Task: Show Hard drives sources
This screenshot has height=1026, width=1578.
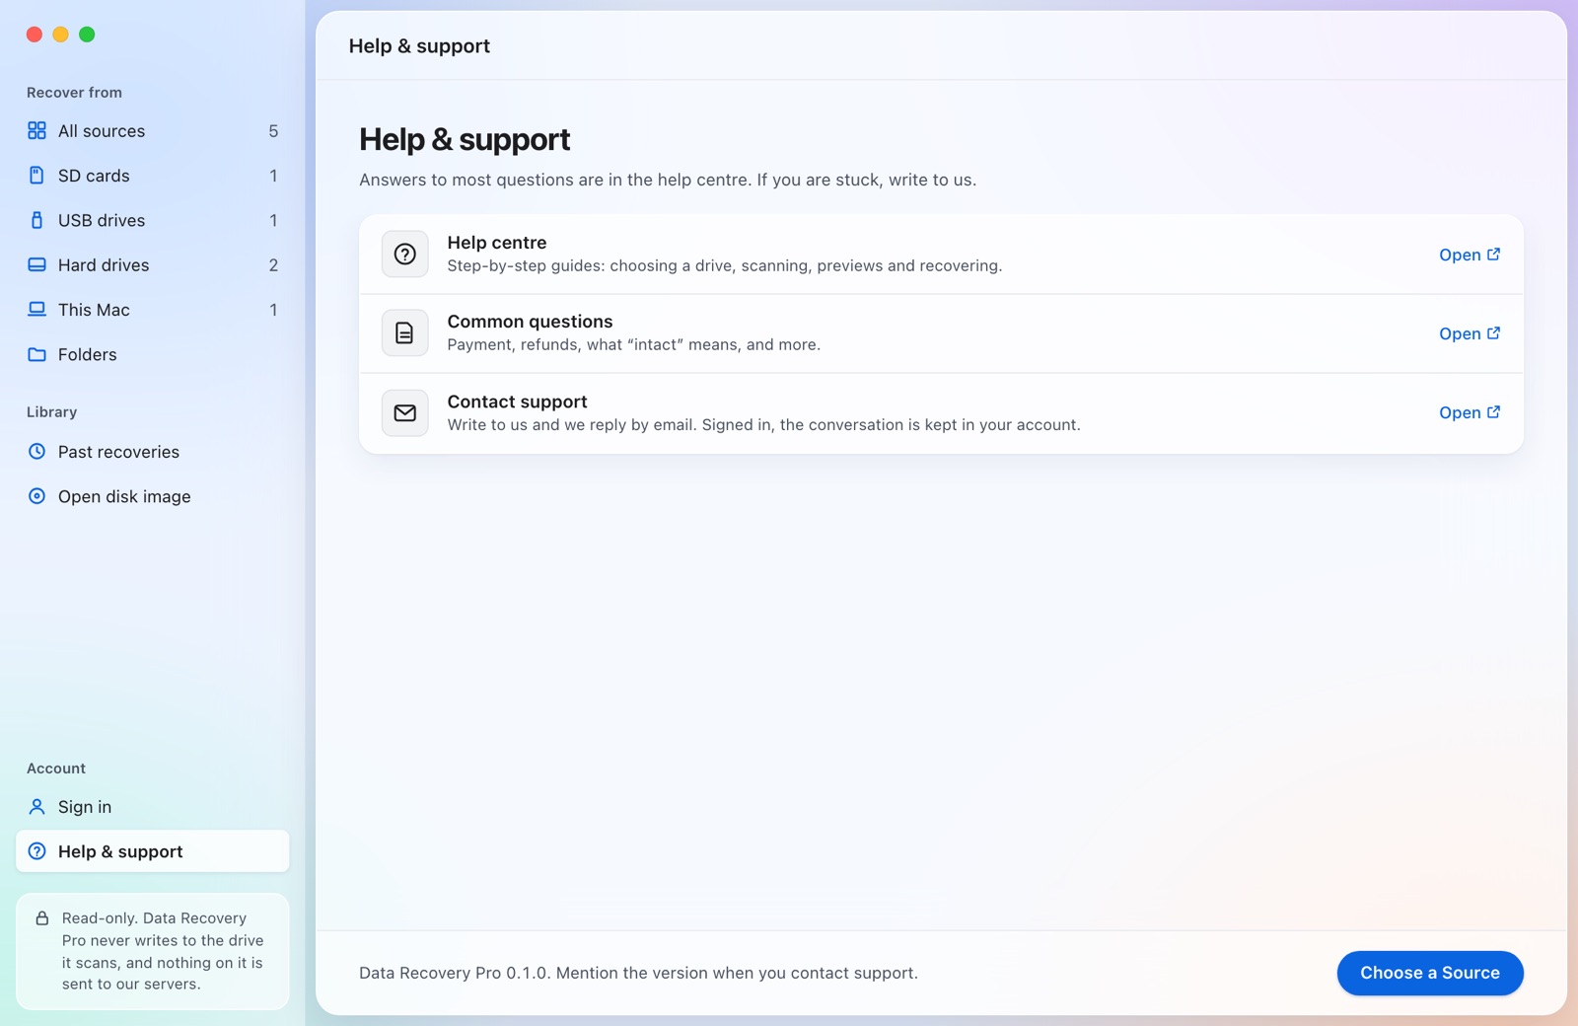Action: pyautogui.click(x=153, y=264)
